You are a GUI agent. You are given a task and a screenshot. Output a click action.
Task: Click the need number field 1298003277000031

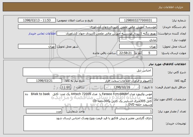coord(138,20)
